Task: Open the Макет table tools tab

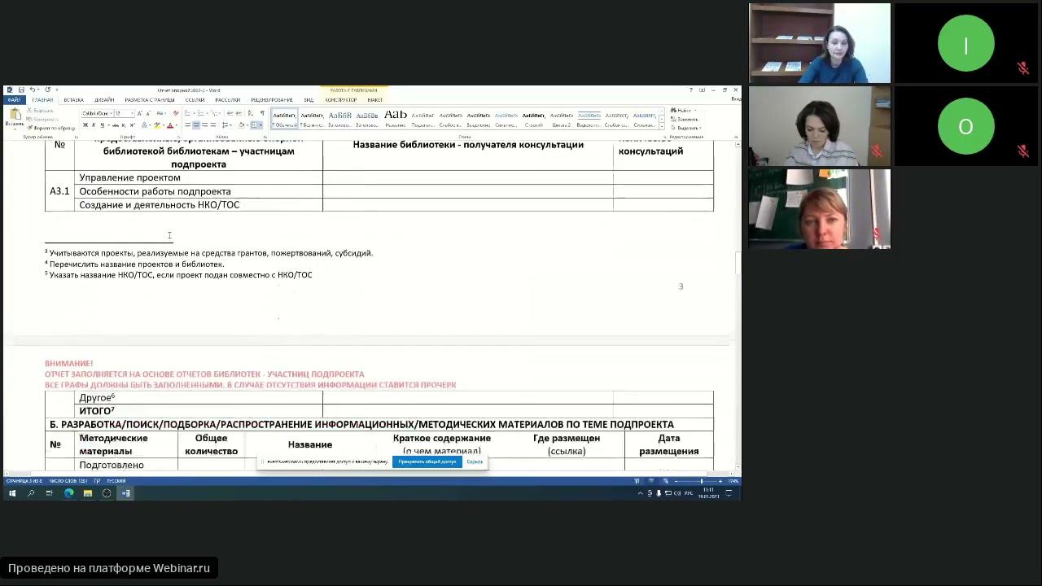Action: (x=374, y=100)
